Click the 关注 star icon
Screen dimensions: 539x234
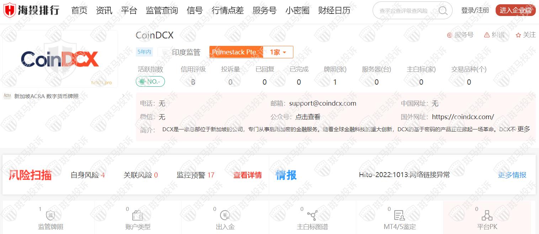pos(518,35)
